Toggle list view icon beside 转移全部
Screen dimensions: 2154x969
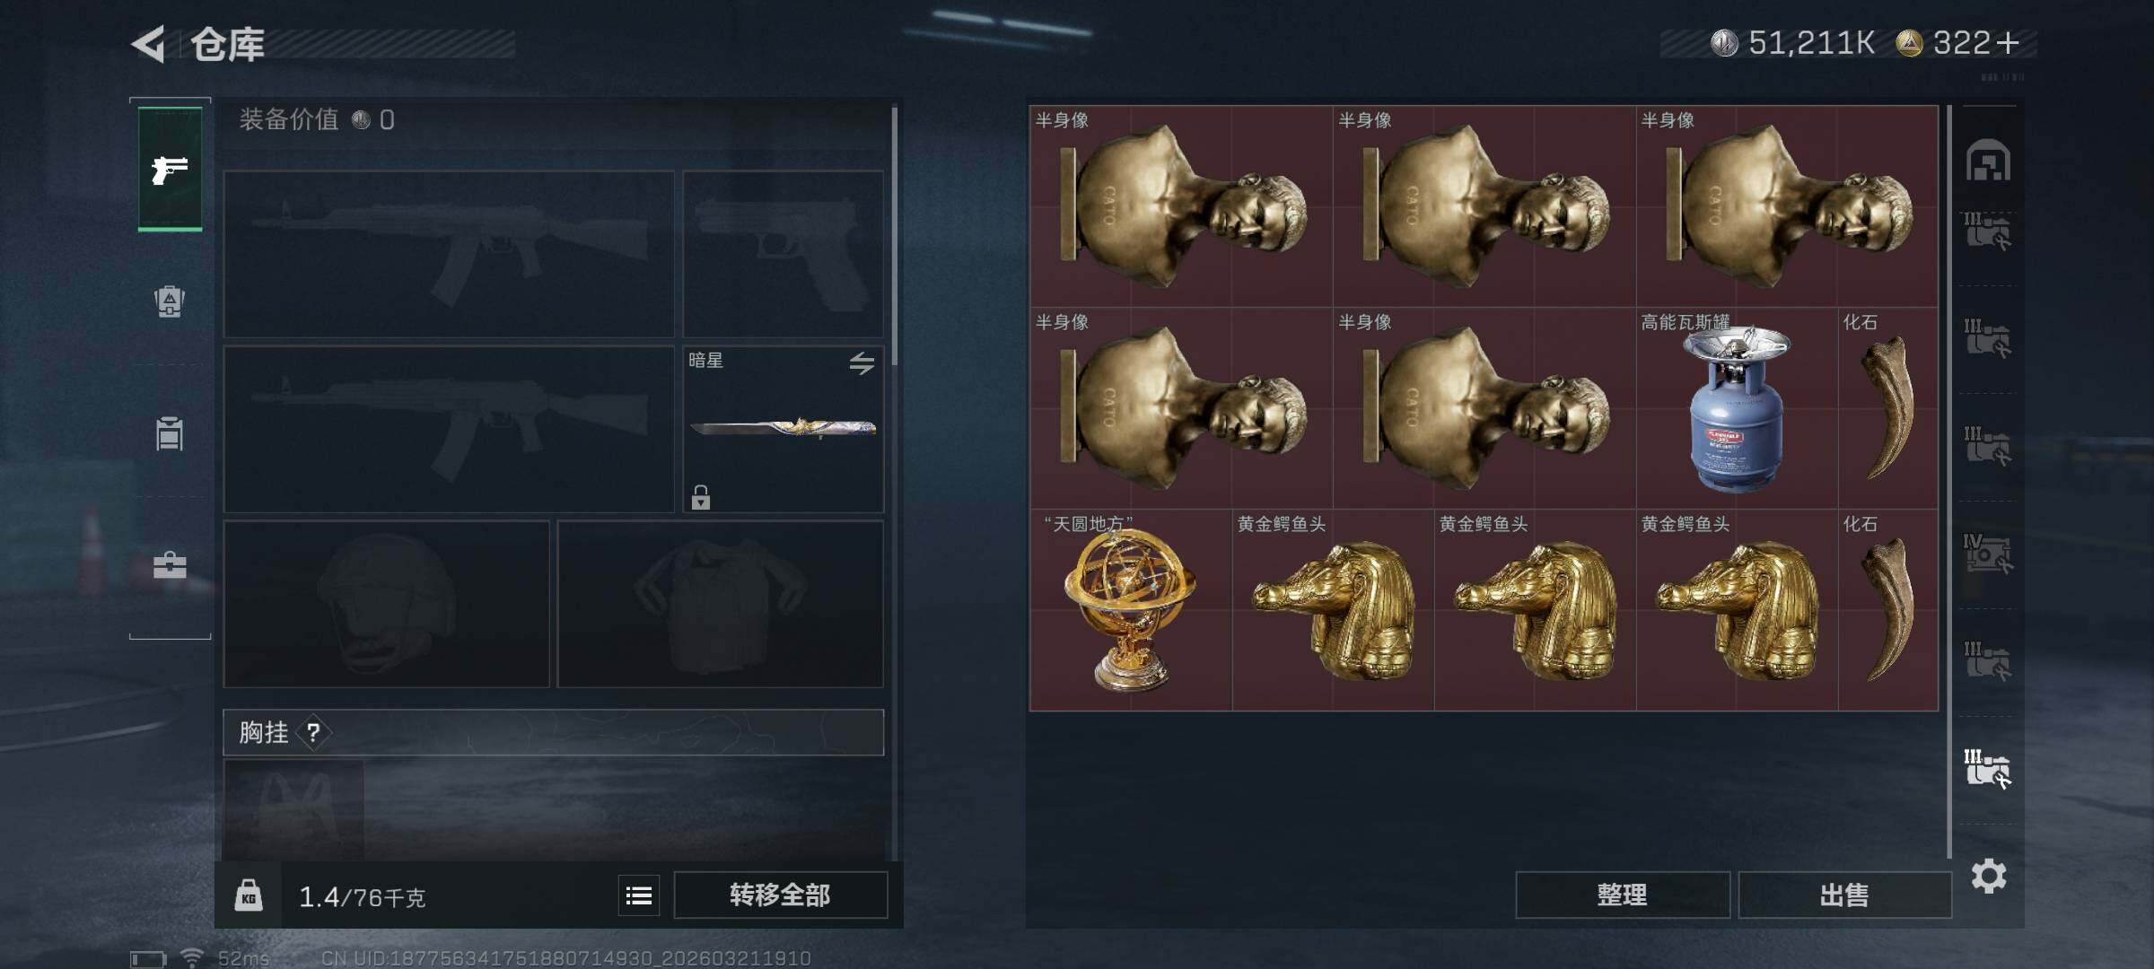point(639,895)
